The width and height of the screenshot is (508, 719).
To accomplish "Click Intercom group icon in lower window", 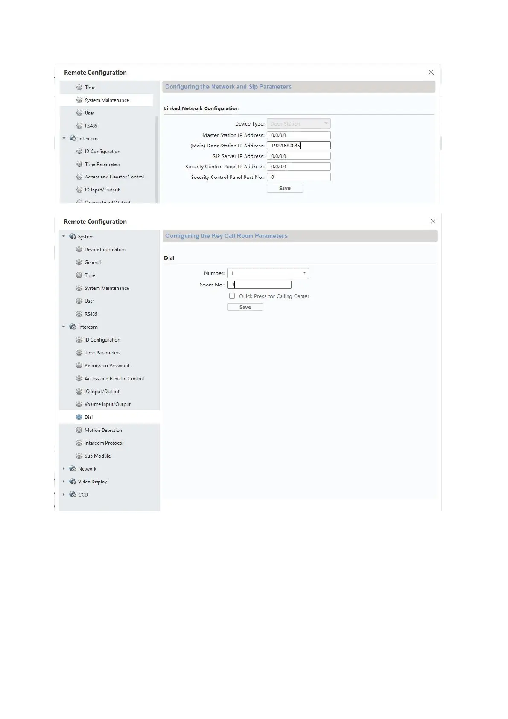I will pos(73,327).
